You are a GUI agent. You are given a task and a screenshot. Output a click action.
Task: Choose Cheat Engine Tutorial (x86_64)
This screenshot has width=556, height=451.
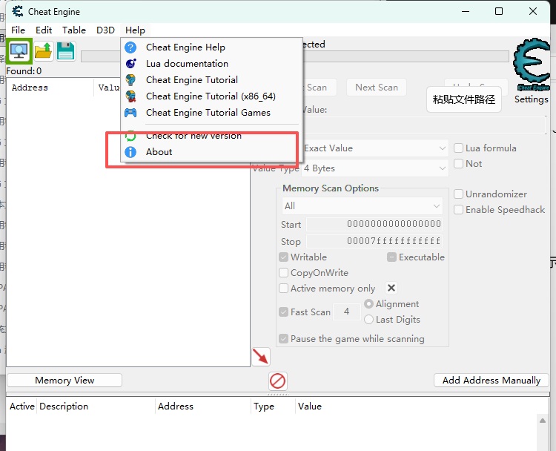(211, 96)
